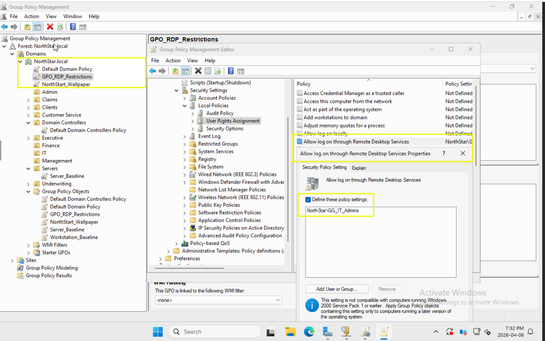Expand Restricted Groups node in Editor
545x341 pixels.
pos(184,144)
